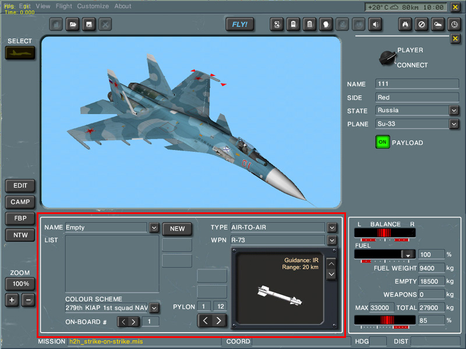Click the hourglass toolbar icon
The width and height of the screenshot is (466, 349).
277,24
